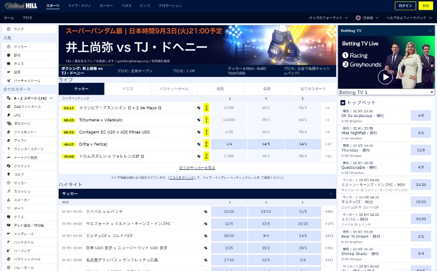The width and height of the screenshot is (437, 271).
Task: Click the GAAフットボール sidebar icon
Action: (8, 106)
